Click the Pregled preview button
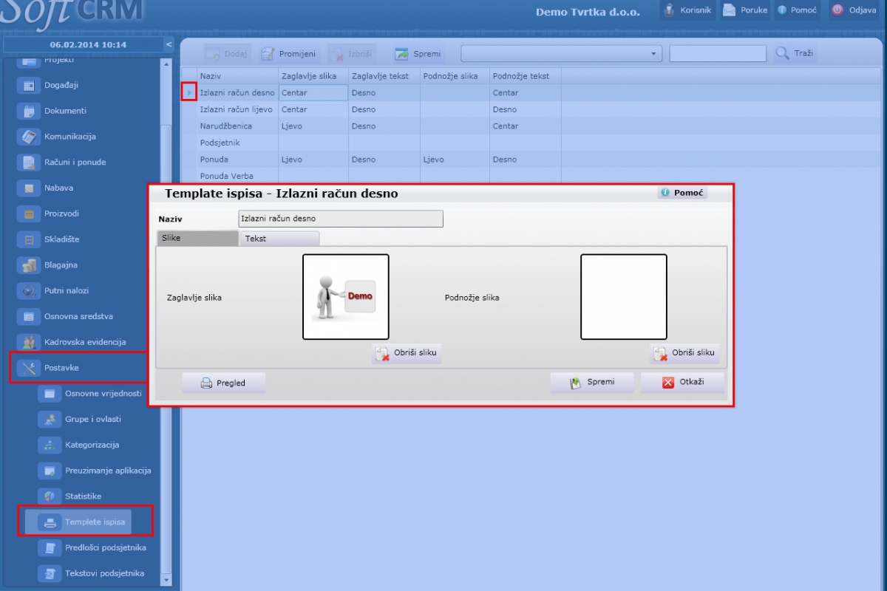 pos(224,383)
